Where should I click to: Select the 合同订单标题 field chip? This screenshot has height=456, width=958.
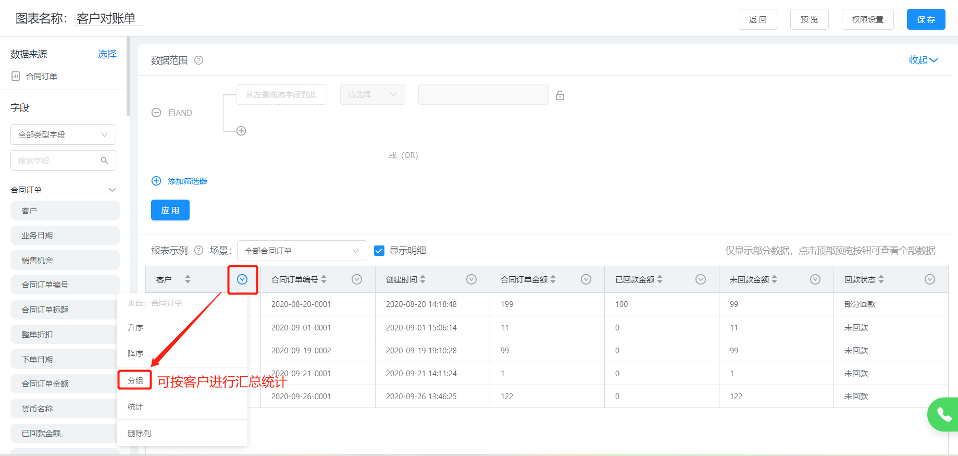(x=65, y=310)
